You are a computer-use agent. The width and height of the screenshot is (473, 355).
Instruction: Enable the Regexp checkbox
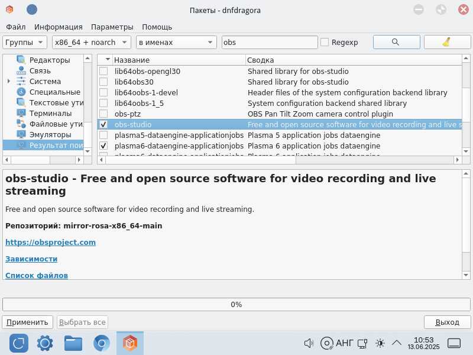tap(325, 42)
